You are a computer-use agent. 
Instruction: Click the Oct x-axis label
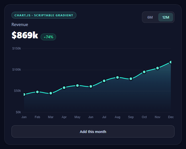pos(144,117)
